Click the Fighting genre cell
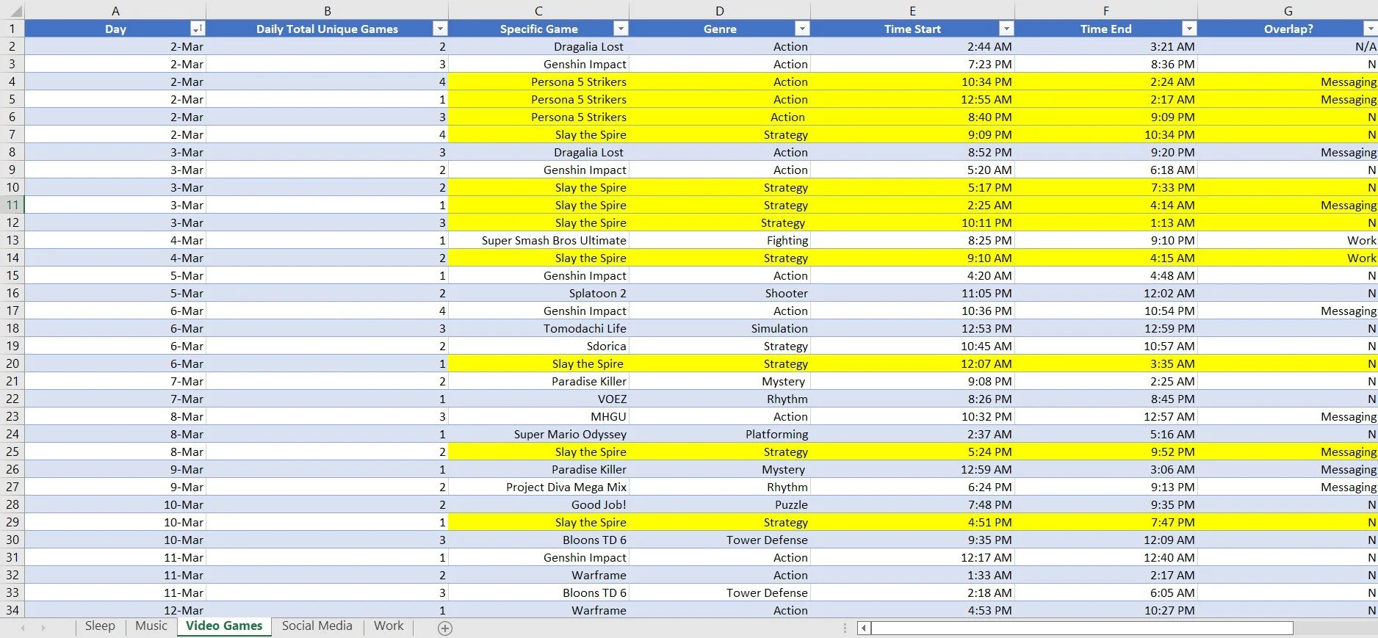 click(x=720, y=240)
